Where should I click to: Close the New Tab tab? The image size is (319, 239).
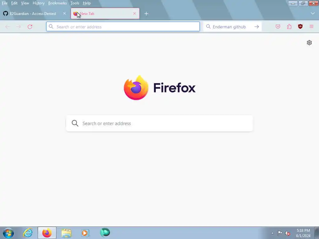135,13
